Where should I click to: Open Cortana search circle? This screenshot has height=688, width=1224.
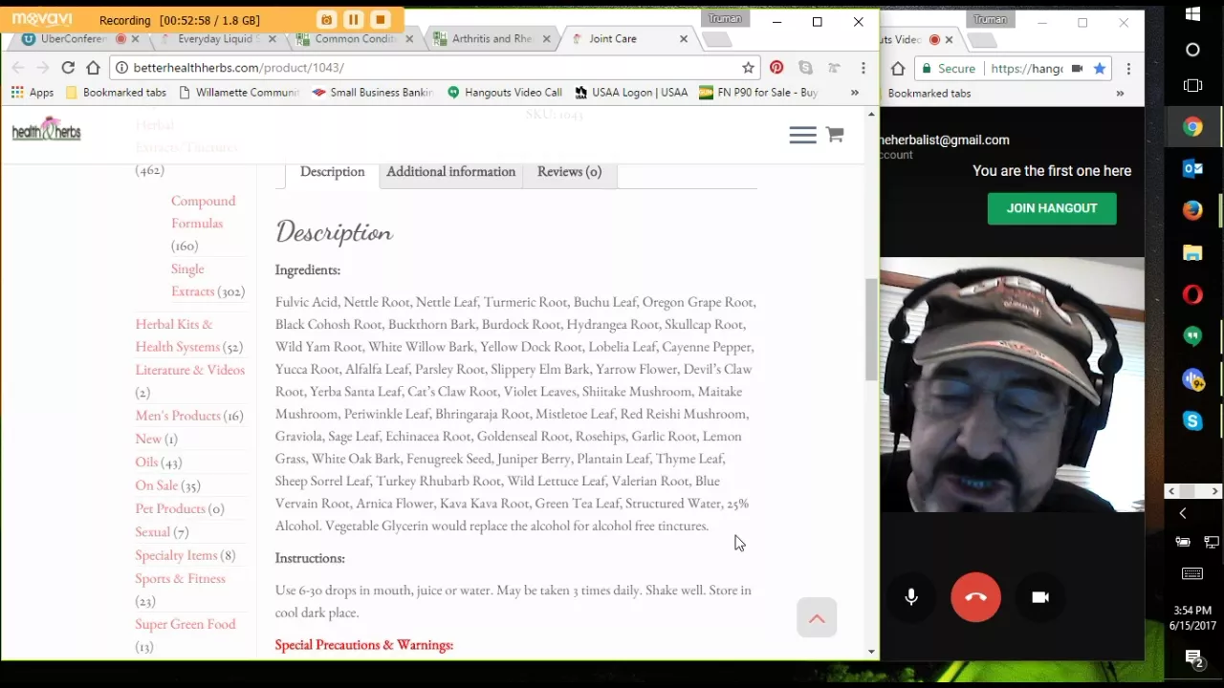pyautogui.click(x=1192, y=50)
